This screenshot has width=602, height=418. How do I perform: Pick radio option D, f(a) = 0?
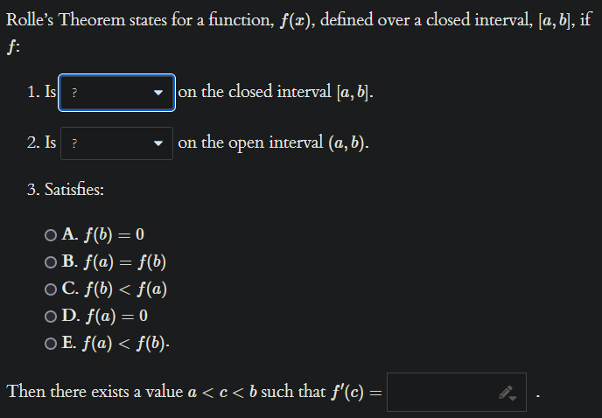51,317
